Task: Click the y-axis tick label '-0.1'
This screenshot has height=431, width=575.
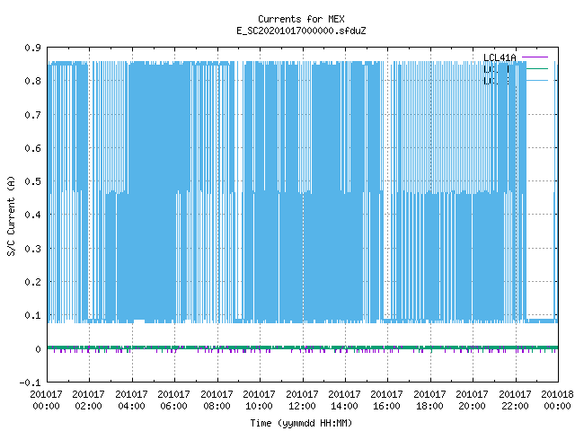Action: (x=30, y=383)
